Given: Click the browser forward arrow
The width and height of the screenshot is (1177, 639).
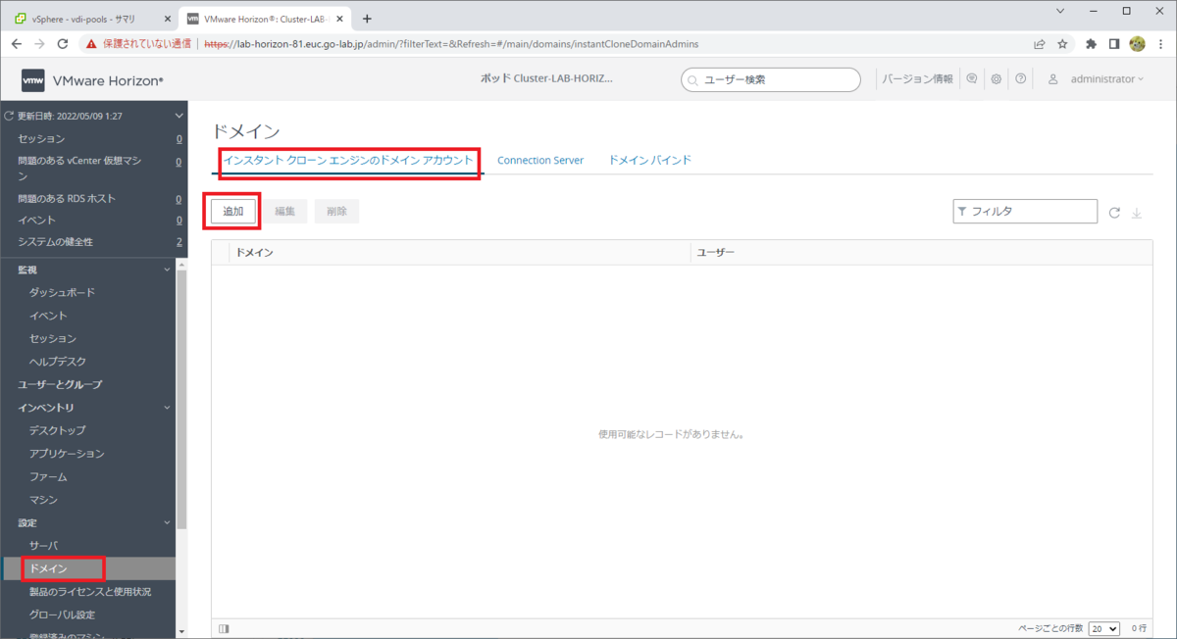Looking at the screenshot, I should (39, 44).
